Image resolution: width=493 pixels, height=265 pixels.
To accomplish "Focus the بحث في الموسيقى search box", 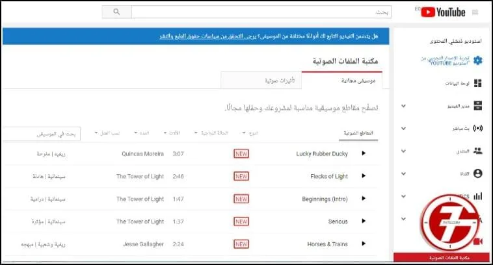I will point(43,134).
